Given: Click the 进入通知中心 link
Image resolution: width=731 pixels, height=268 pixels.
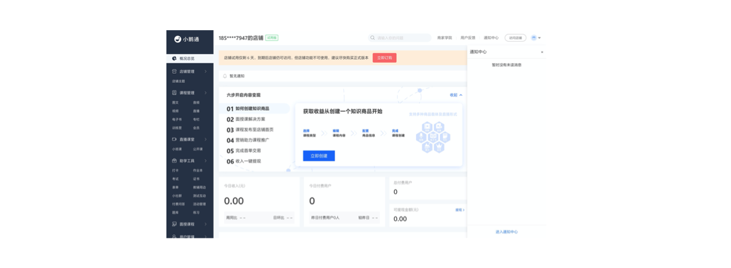Looking at the screenshot, I should [506, 232].
